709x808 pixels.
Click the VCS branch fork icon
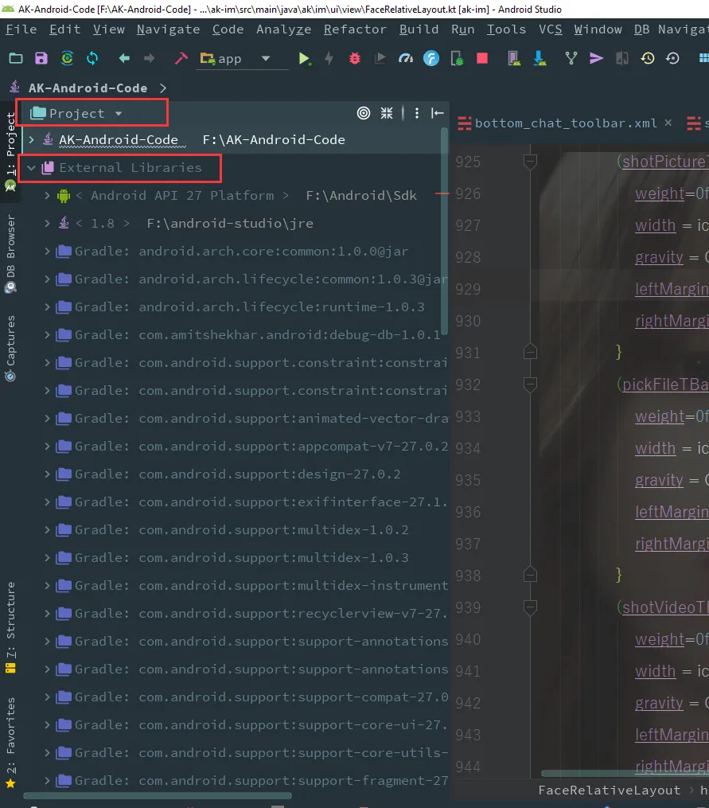[x=571, y=58]
